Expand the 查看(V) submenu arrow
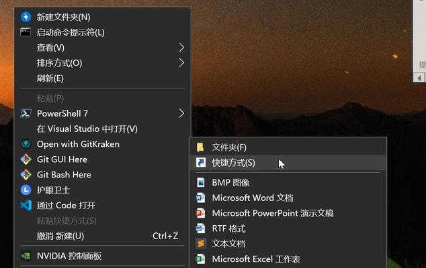 coord(181,48)
